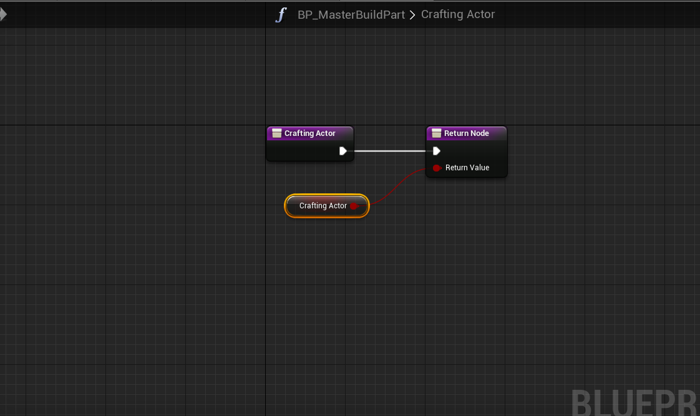Click the Return Value label
Viewport: 700px width, 416px height.
pos(467,167)
